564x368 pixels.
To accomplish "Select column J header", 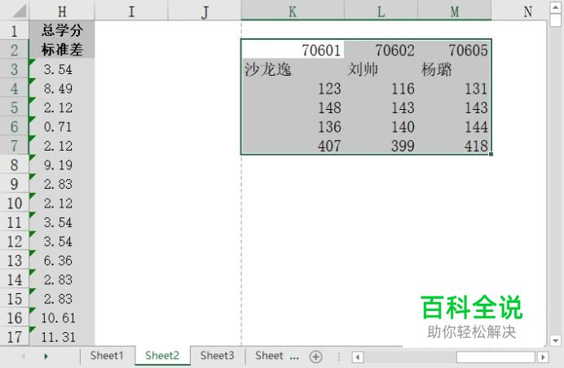I will click(205, 11).
